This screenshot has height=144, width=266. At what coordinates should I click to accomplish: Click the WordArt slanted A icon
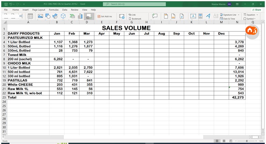coord(208,16)
